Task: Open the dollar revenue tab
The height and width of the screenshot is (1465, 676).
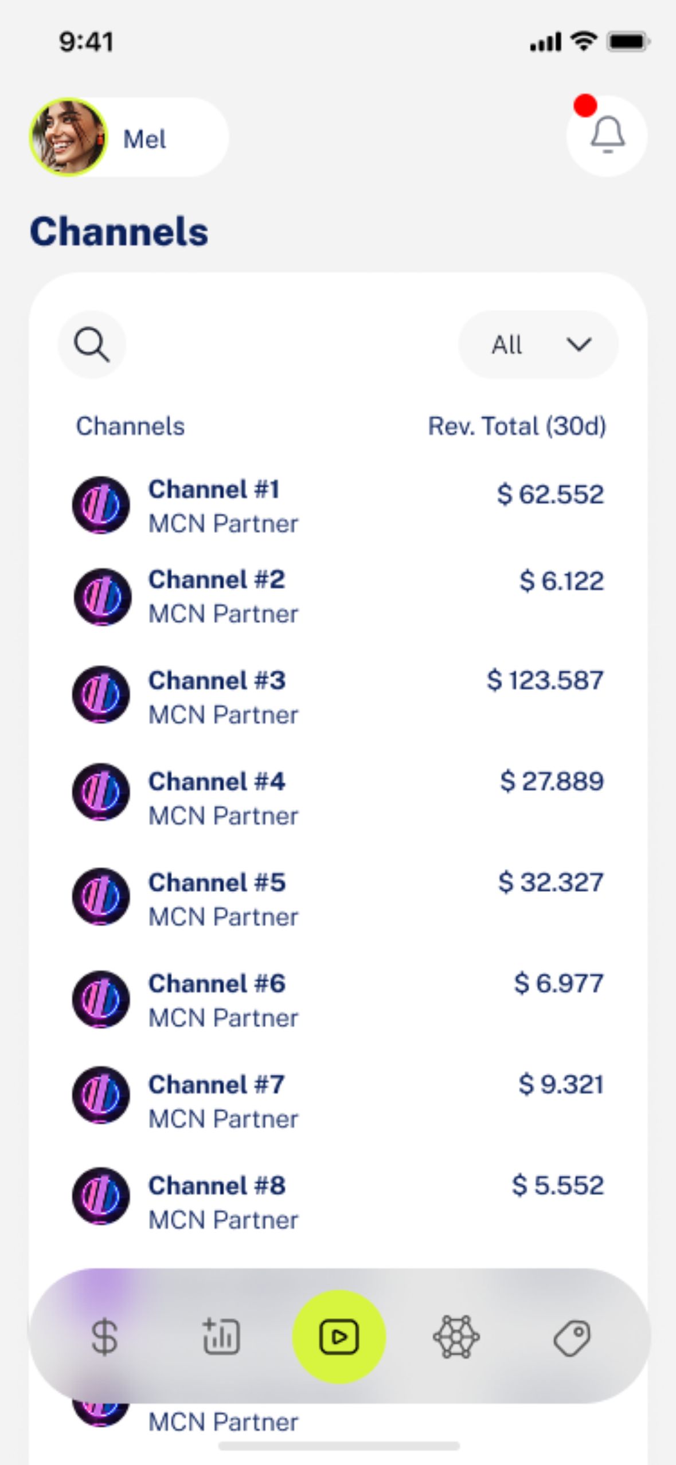Action: 104,1337
